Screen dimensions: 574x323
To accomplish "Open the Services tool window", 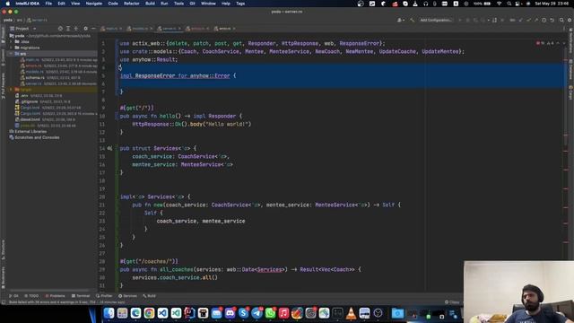I will [x=127, y=296].
